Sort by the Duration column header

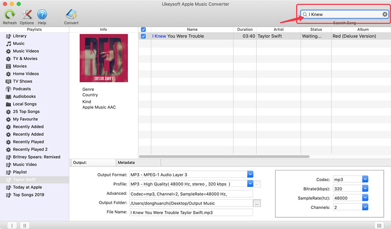click(245, 29)
